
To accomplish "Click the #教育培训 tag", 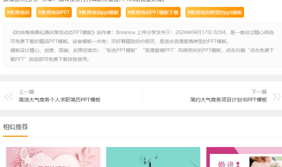I will 18,12.
